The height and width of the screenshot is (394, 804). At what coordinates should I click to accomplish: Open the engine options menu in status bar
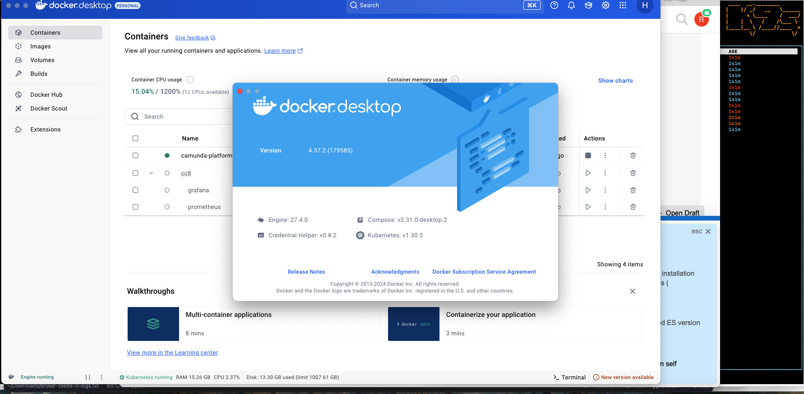coord(102,377)
